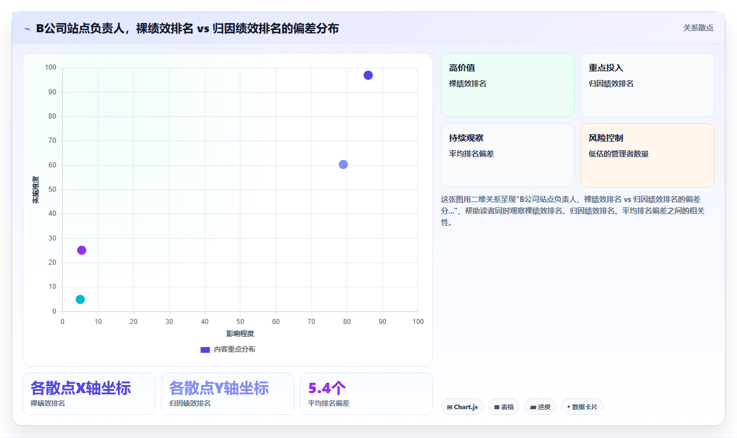The image size is (737, 438).
Task: Click the 表格 tag icon
Action: (x=497, y=407)
